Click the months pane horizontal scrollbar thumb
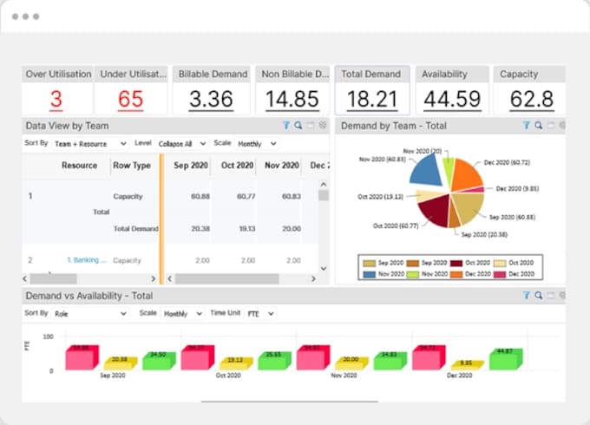Screen dimensions: 590x425 click(227, 278)
